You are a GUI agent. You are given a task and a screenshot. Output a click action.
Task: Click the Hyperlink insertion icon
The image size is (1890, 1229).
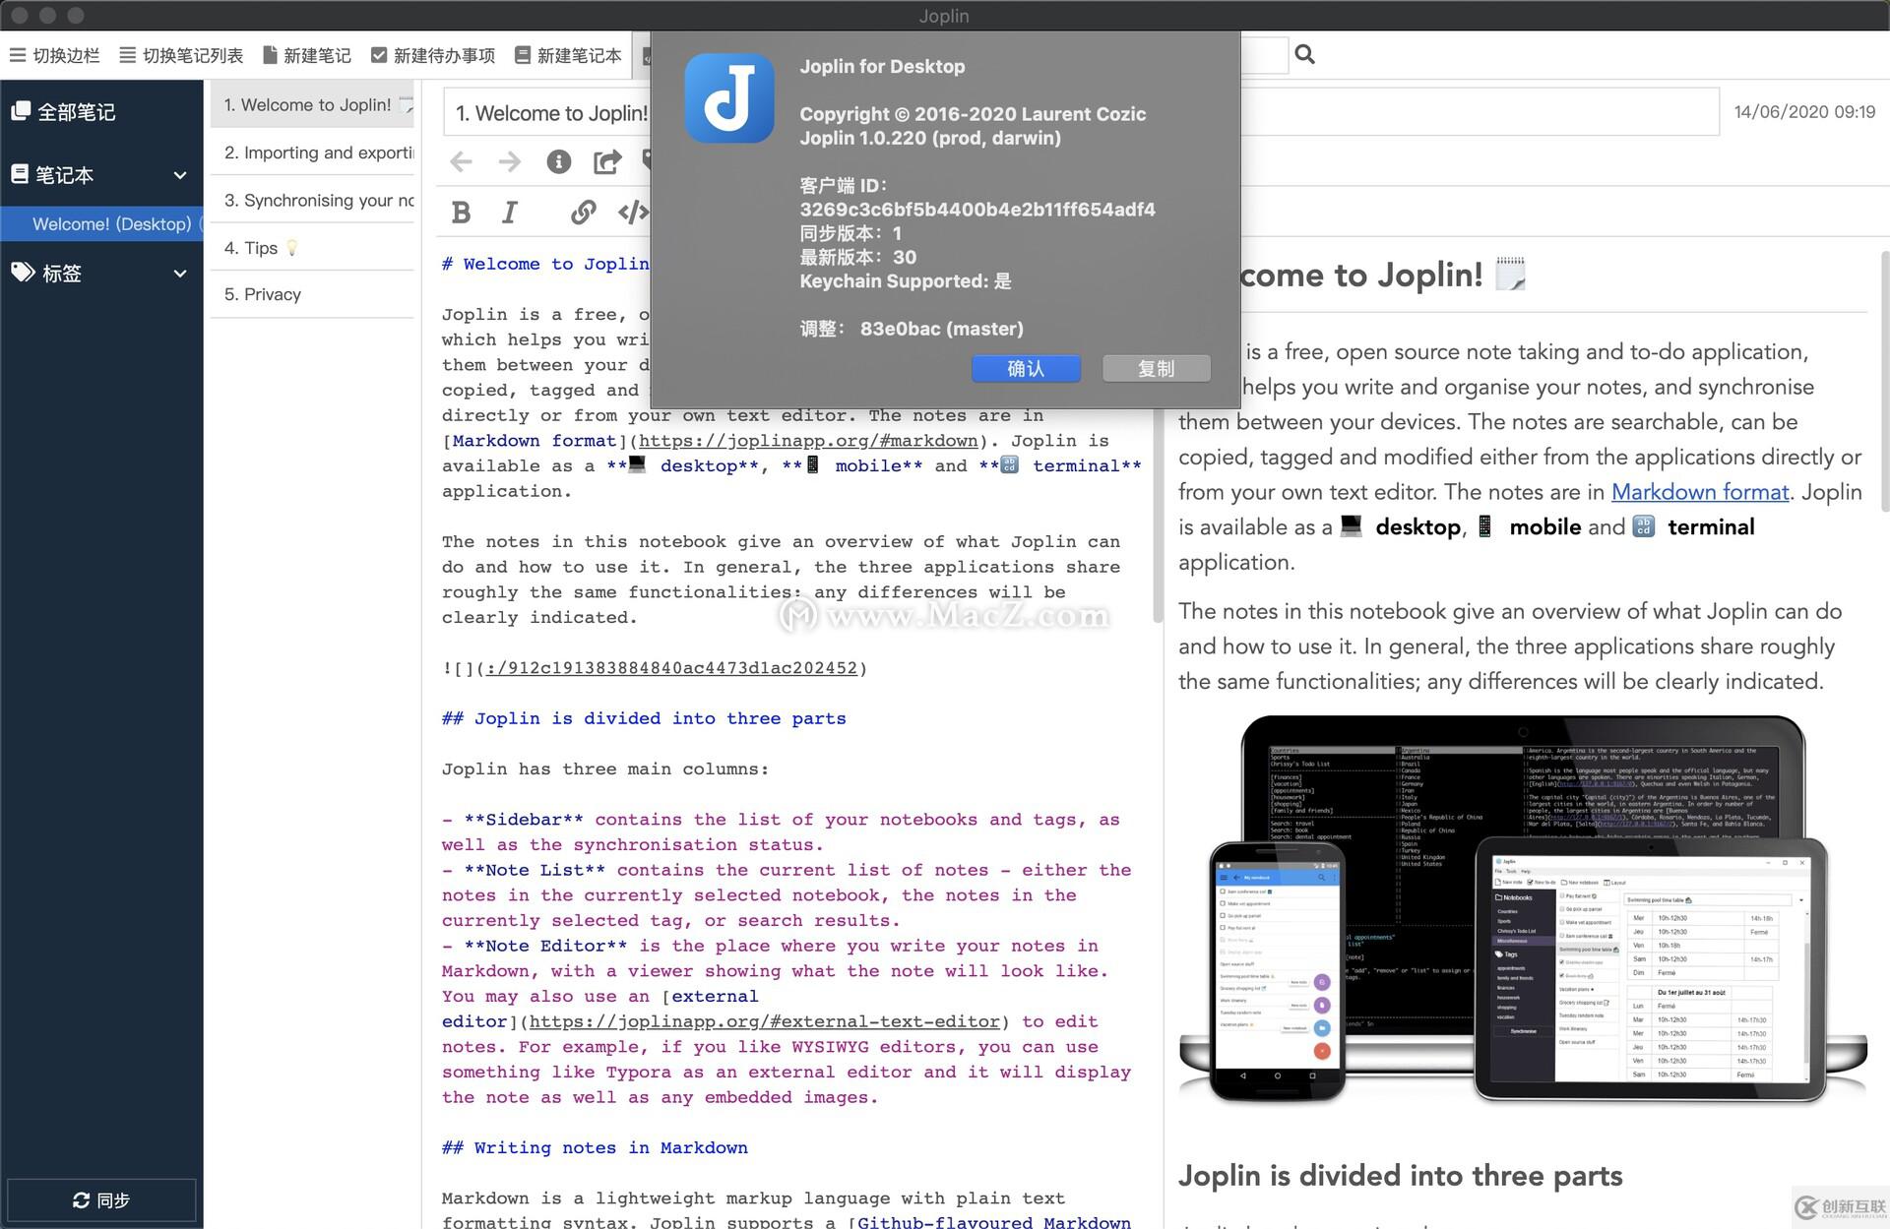[582, 212]
